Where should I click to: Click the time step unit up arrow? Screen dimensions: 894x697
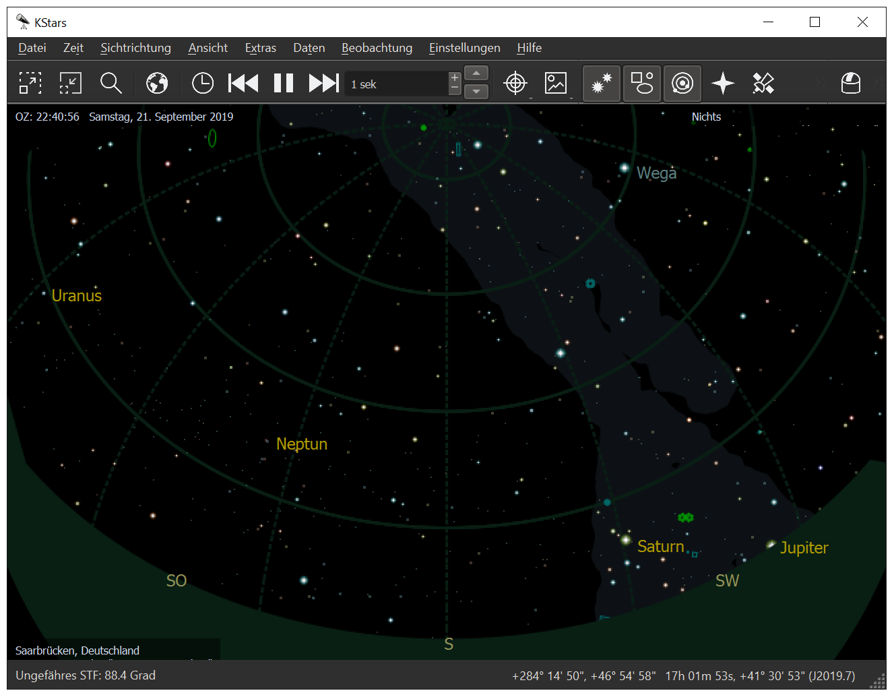pyautogui.click(x=476, y=73)
